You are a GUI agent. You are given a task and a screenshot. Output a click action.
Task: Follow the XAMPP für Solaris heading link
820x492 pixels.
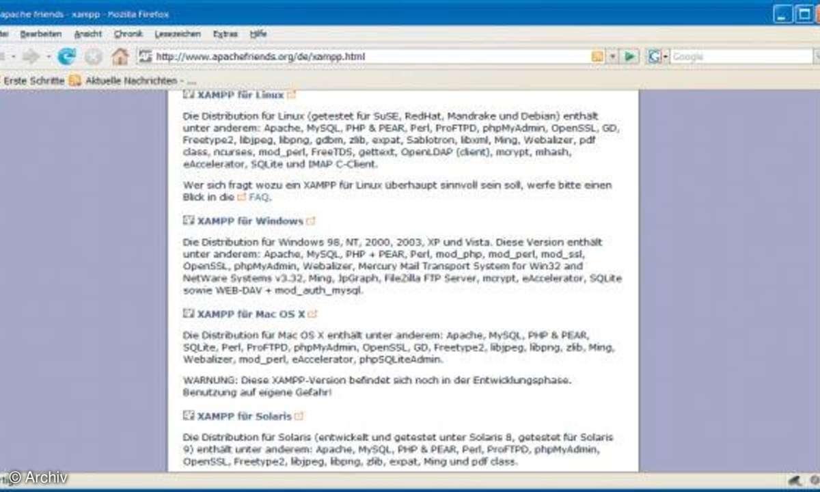click(245, 416)
